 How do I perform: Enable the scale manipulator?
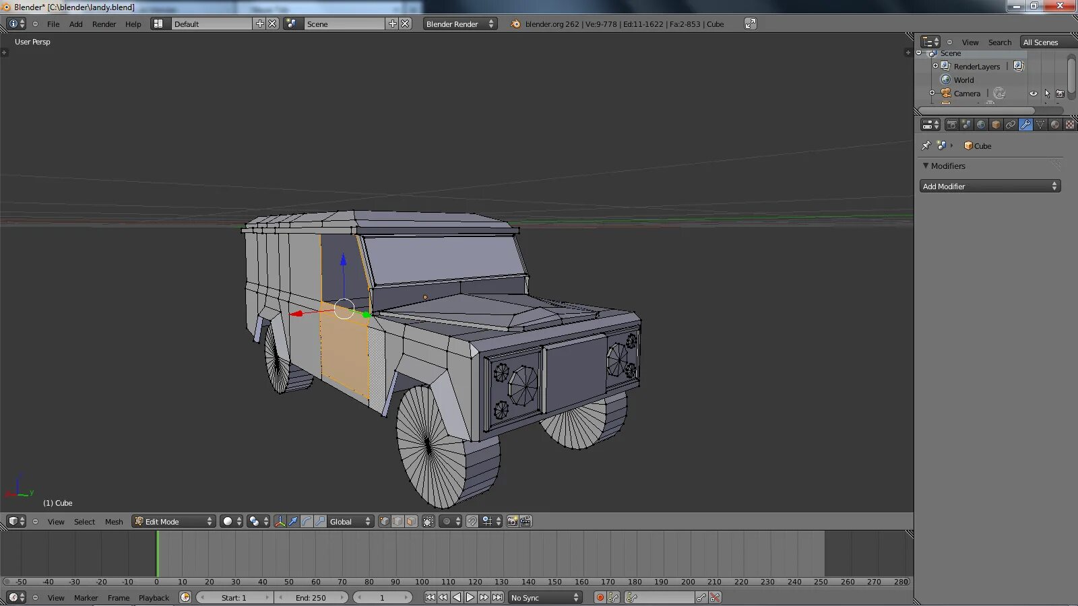320,521
